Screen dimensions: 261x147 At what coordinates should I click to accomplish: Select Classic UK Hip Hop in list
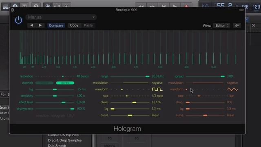pyautogui.click(x=63, y=135)
